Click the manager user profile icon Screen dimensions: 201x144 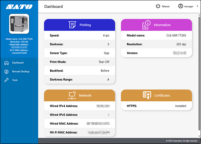coord(181,6)
